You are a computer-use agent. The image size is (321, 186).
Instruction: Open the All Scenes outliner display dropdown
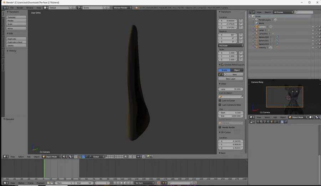[x=283, y=12]
